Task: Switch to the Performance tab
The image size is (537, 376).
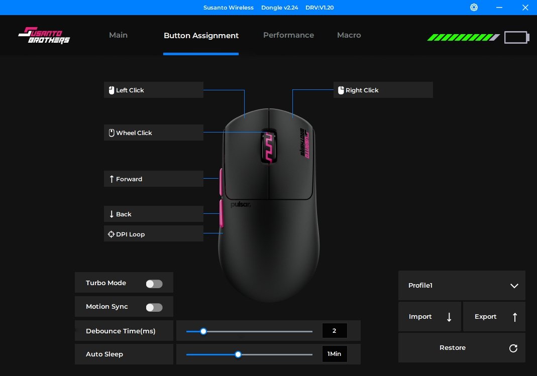Action: [x=288, y=35]
